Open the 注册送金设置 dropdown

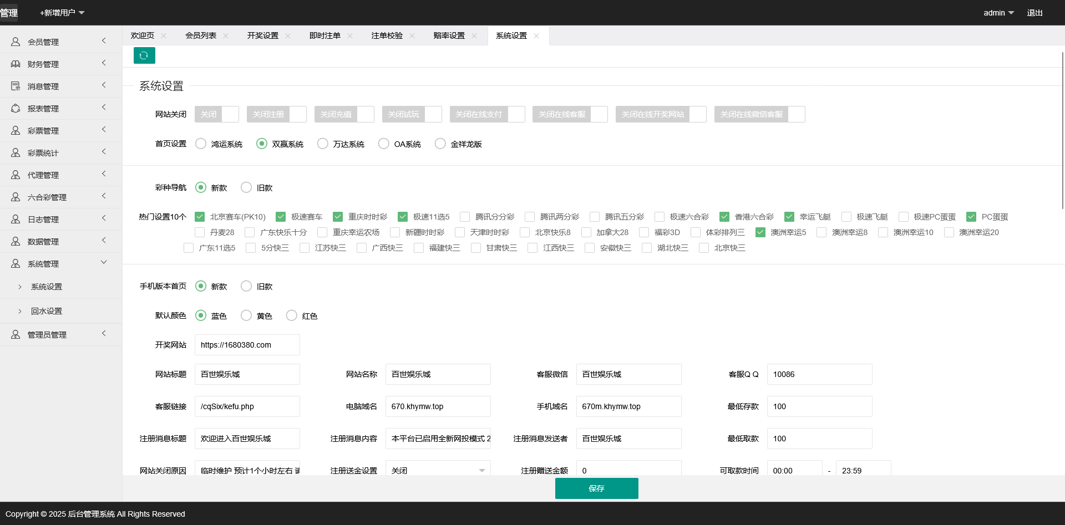click(438, 470)
